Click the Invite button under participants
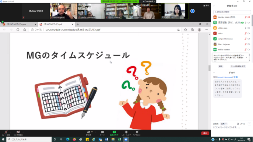 221,67
